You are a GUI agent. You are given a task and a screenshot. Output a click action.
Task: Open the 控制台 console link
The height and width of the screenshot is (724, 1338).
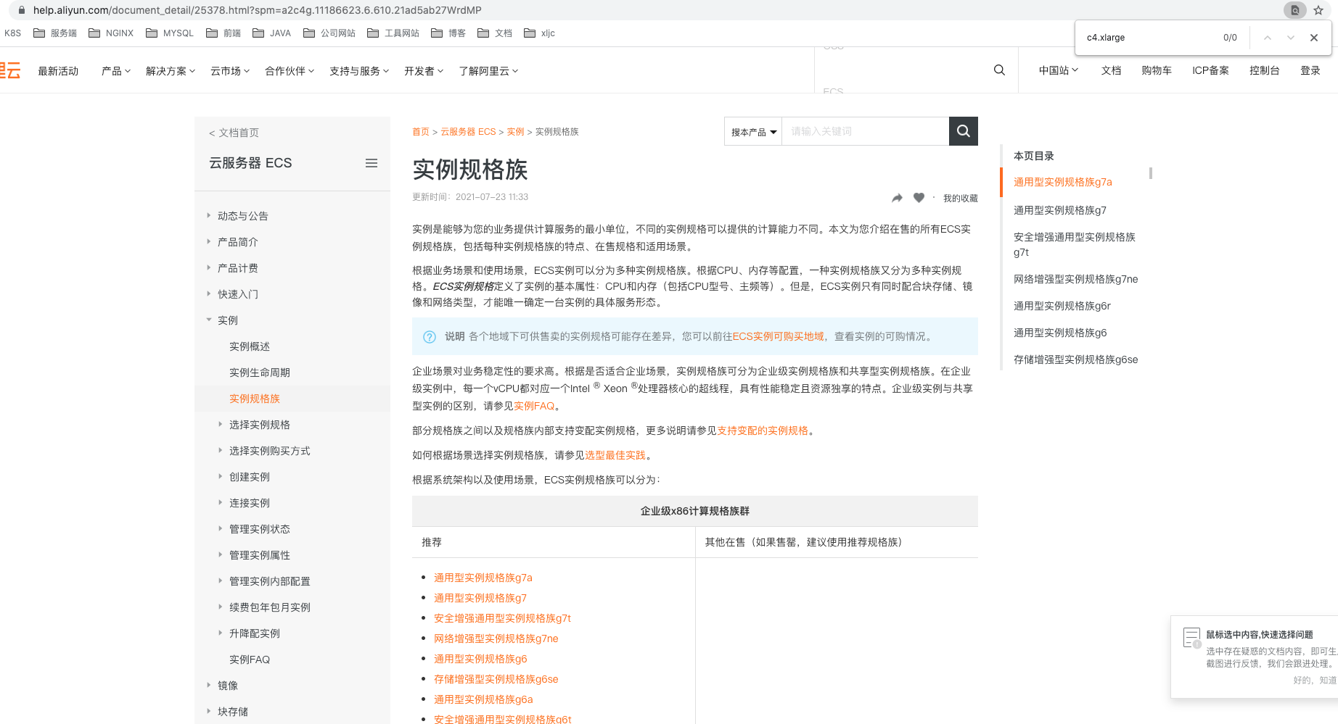point(1265,70)
